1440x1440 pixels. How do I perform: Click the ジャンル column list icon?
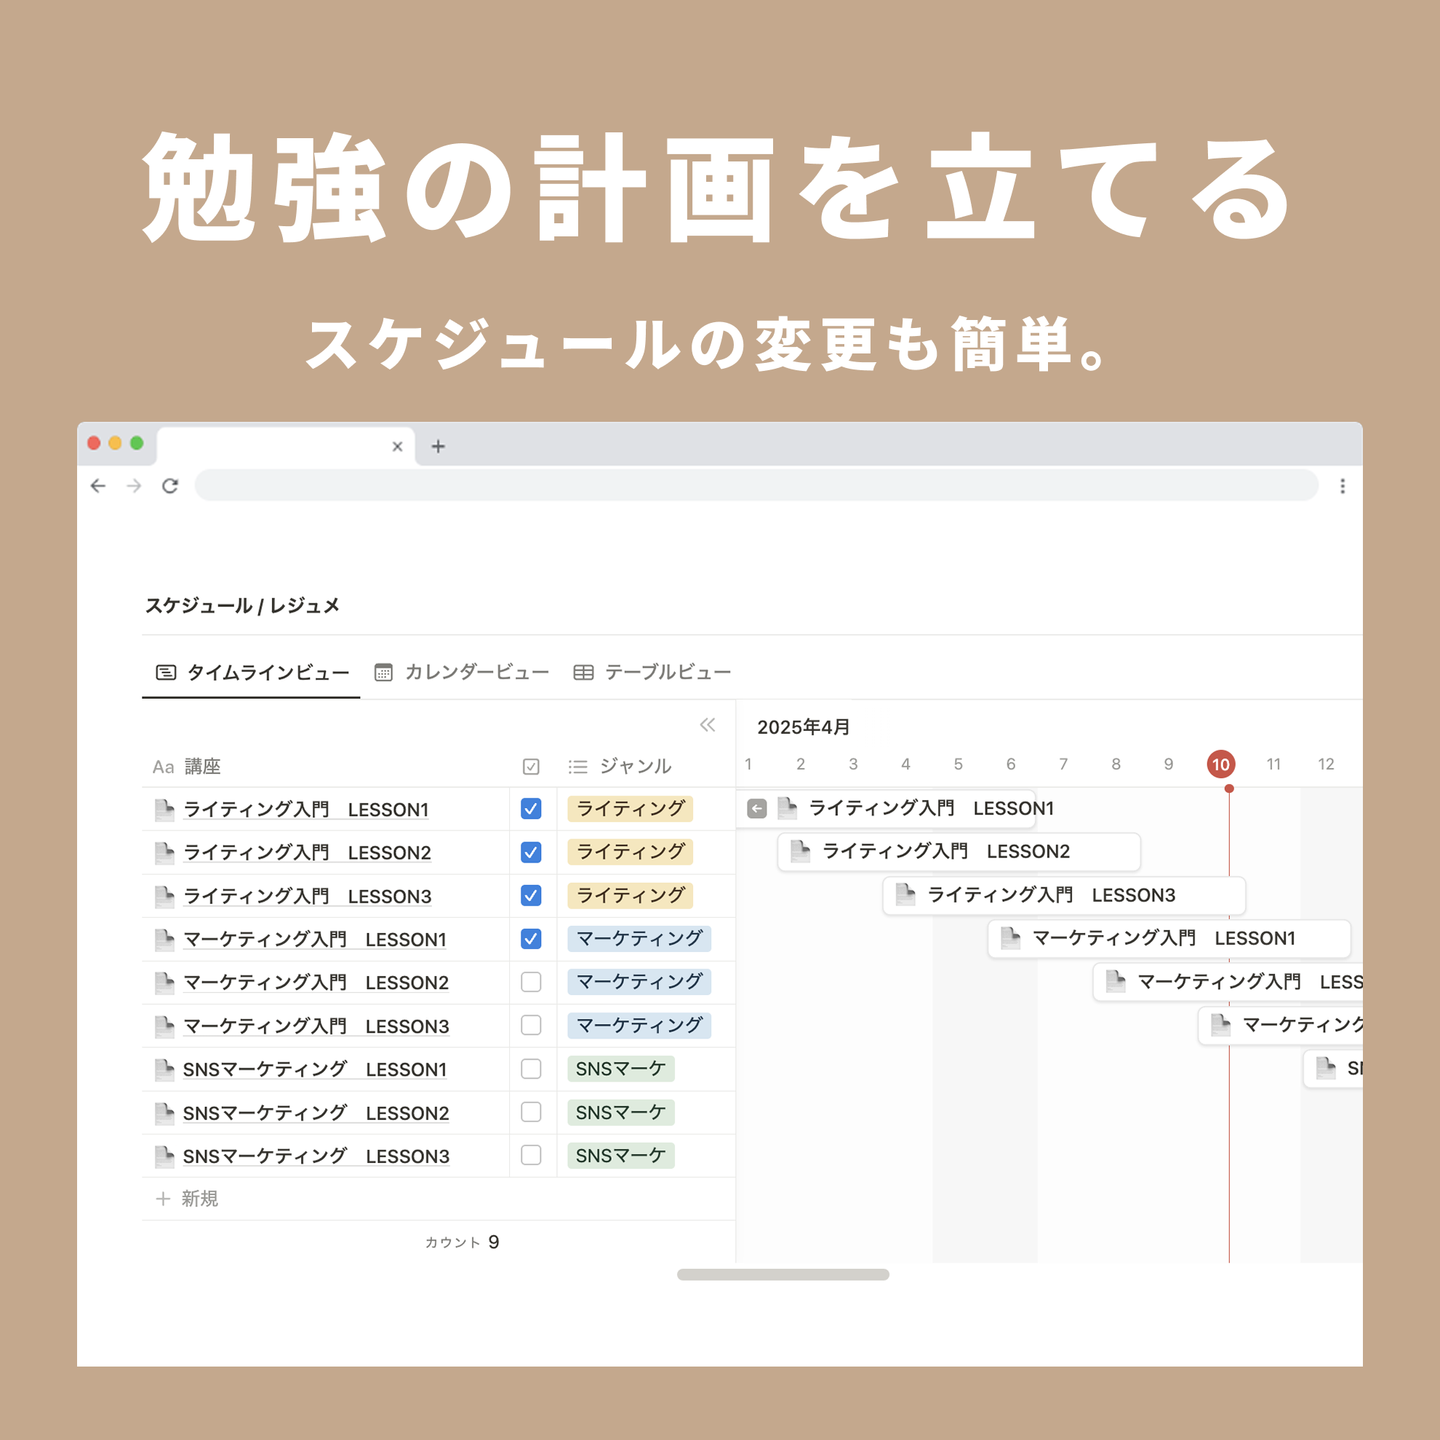pos(577,767)
